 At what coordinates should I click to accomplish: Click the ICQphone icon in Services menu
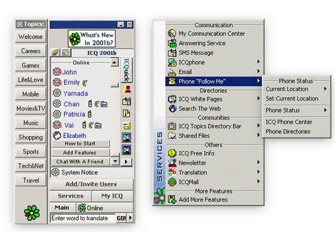point(172,62)
